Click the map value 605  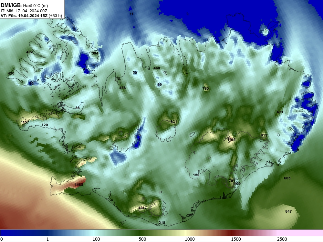[287, 178]
